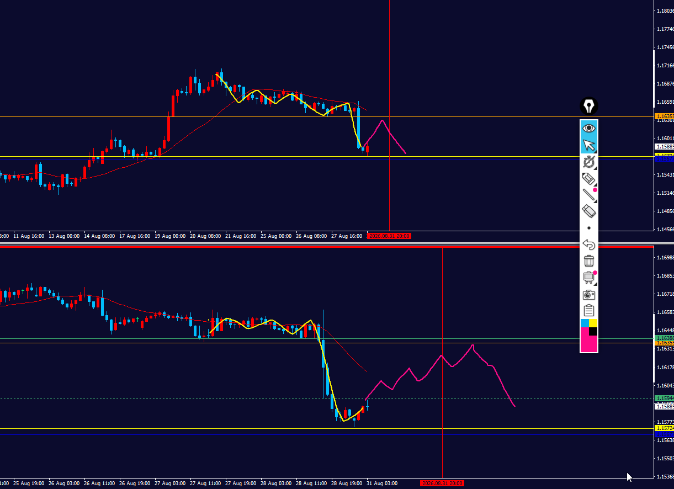Click the brush size dot
The image size is (674, 489).
click(589, 228)
